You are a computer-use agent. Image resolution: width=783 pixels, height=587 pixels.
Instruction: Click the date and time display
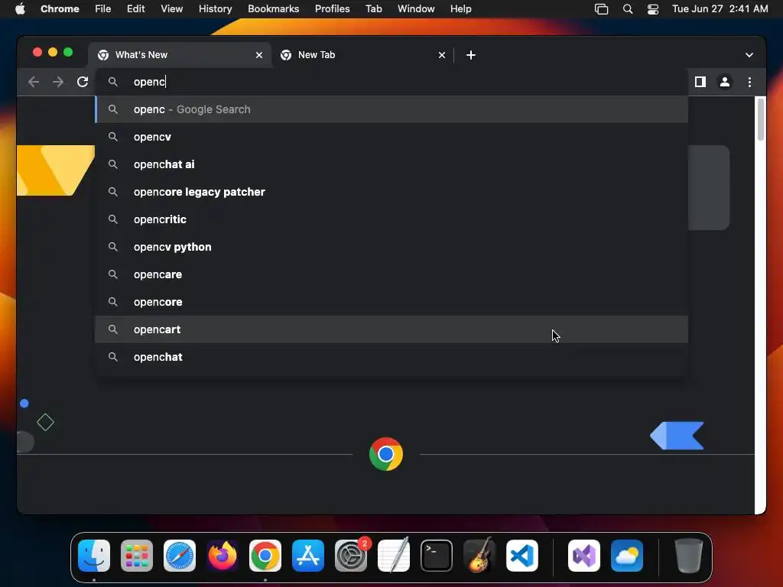coord(720,8)
